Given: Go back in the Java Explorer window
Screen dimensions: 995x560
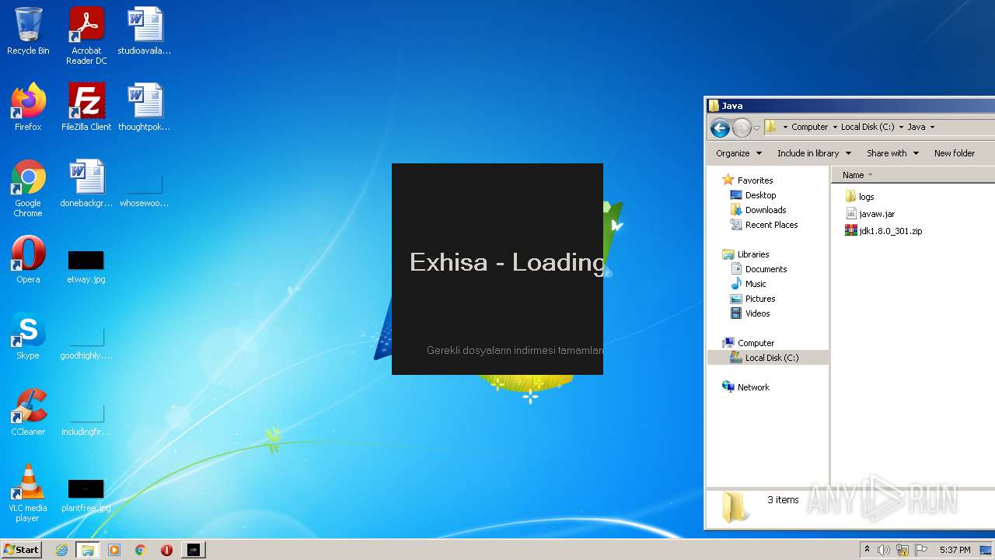Looking at the screenshot, I should (x=720, y=128).
